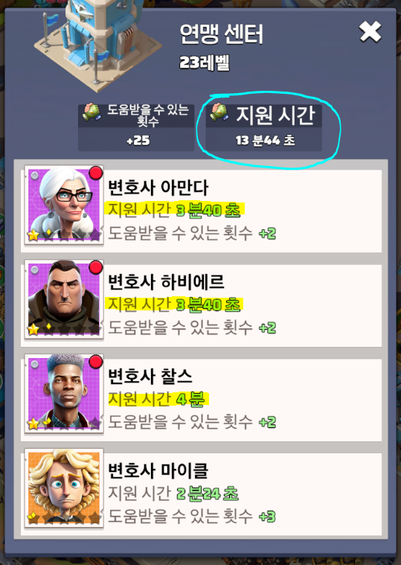
Task: Click red notification dot on 찰스 portrait
Action: pos(95,362)
